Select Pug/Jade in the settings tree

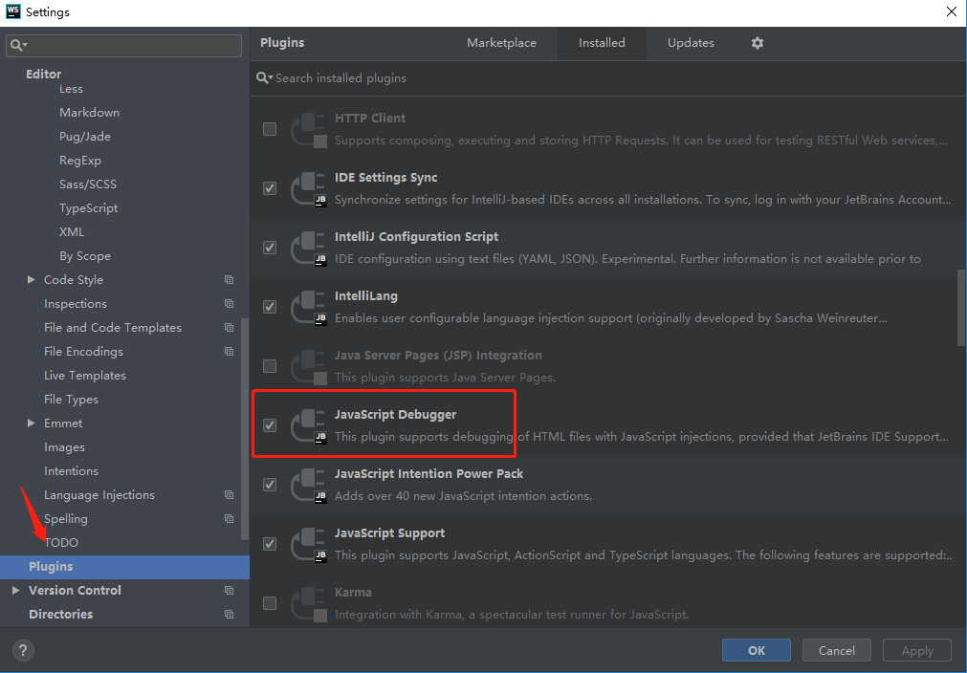pyautogui.click(x=85, y=136)
